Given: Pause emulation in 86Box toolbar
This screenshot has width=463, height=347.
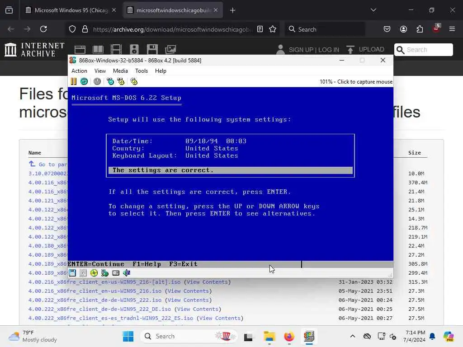Looking at the screenshot, I should click(74, 81).
